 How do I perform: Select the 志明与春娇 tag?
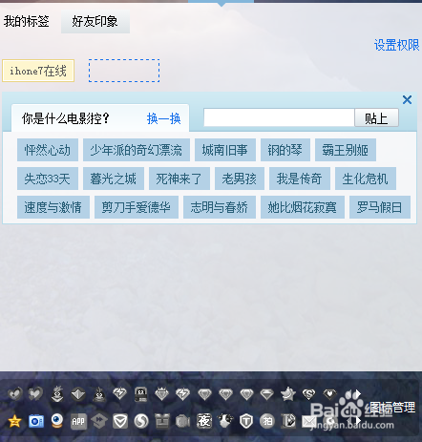click(220, 207)
